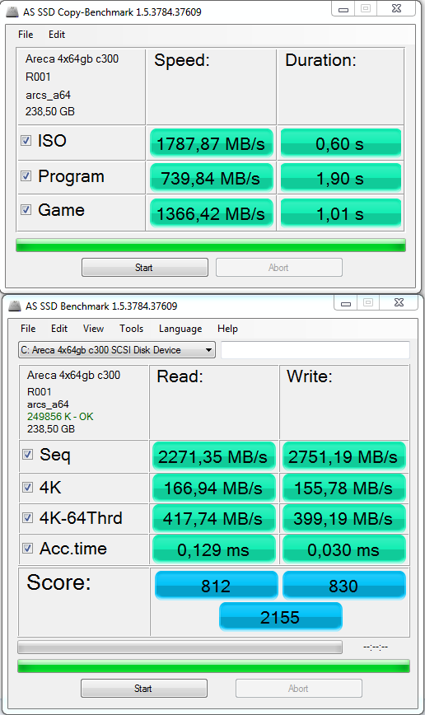Click Start in the Copy-Benchmark window
The width and height of the screenshot is (425, 715).
145,268
